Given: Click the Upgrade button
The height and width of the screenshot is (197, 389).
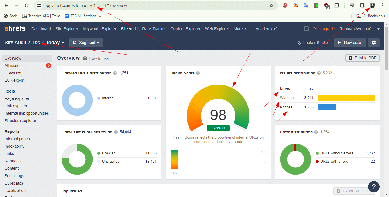Looking at the screenshot, I should (324, 29).
